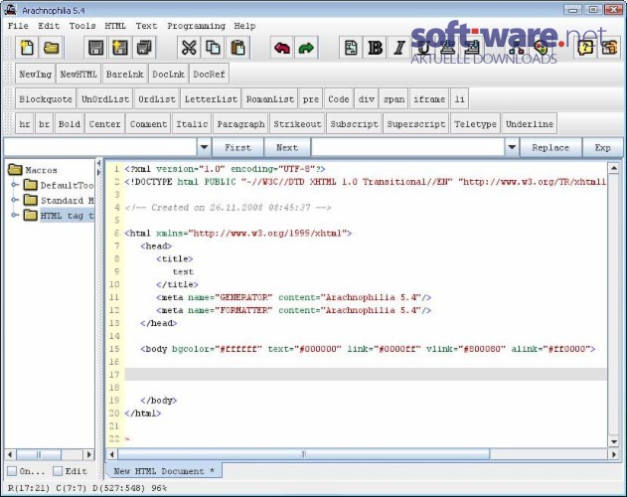The height and width of the screenshot is (497, 627).
Task: Click the Subscript button
Action: tap(355, 123)
